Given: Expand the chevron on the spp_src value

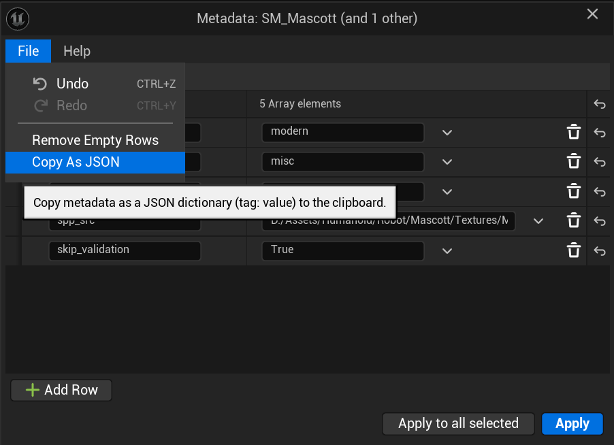Looking at the screenshot, I should pos(538,220).
